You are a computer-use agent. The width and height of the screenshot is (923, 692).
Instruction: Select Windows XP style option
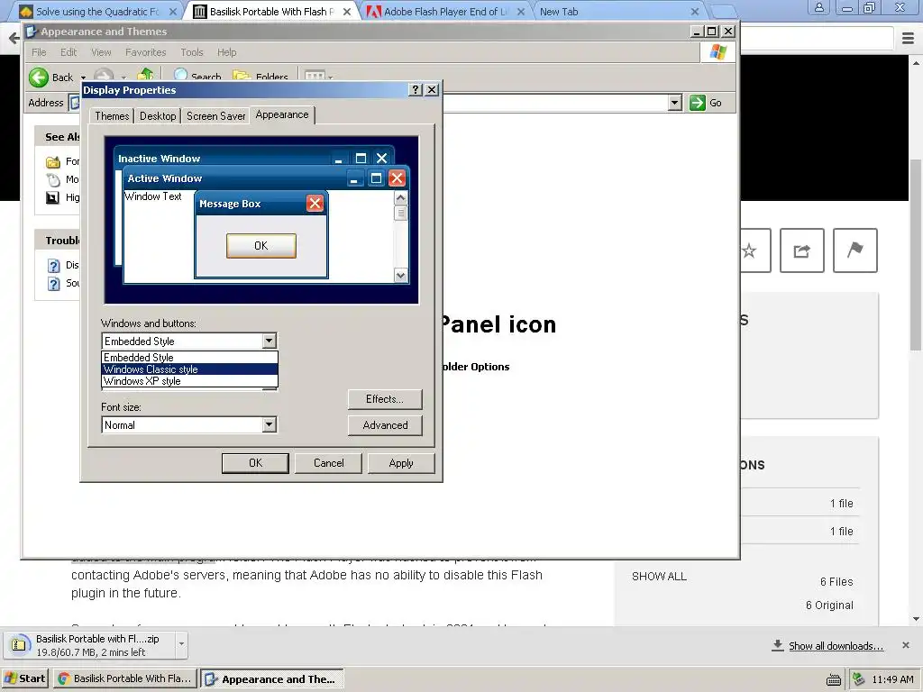point(189,381)
